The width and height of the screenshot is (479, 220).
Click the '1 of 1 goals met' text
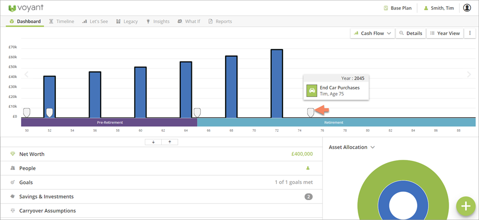coord(294,183)
